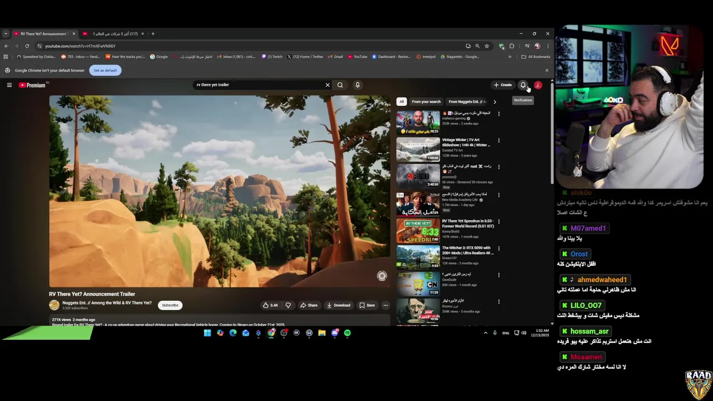Image resolution: width=713 pixels, height=401 pixels.
Task: Clear the YouTube search query
Action: pos(328,85)
